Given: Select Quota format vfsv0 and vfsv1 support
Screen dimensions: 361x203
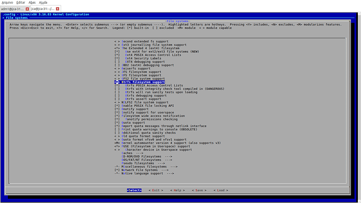Looking at the screenshot, I should tap(150, 140).
